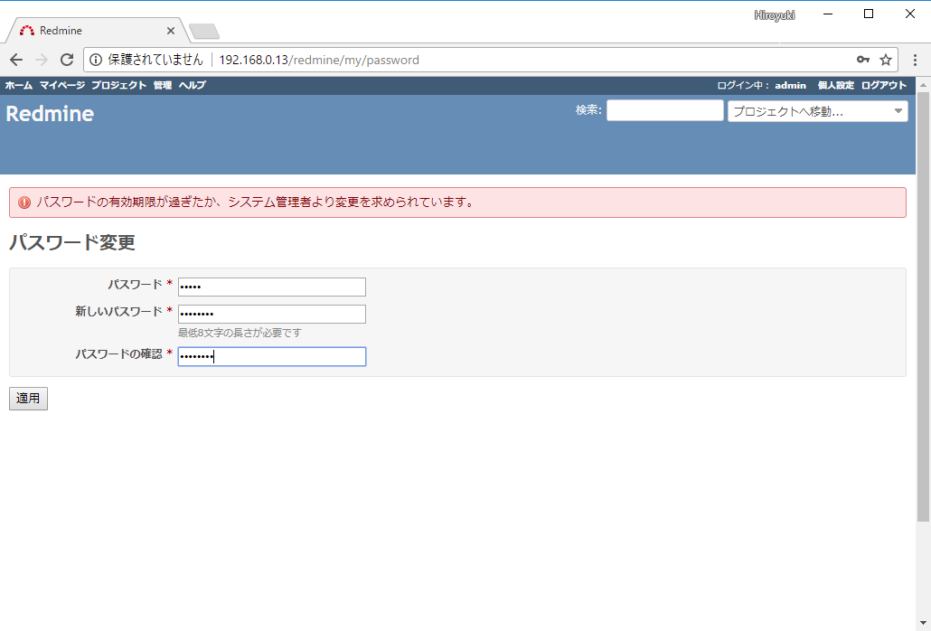Go back with the browser back arrow
Viewport: 931px width, 631px height.
pyautogui.click(x=16, y=60)
